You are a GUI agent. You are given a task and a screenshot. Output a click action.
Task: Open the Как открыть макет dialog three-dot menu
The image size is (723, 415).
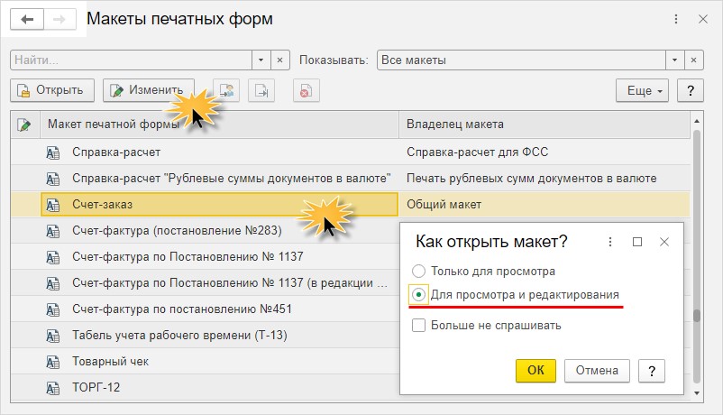click(x=610, y=242)
